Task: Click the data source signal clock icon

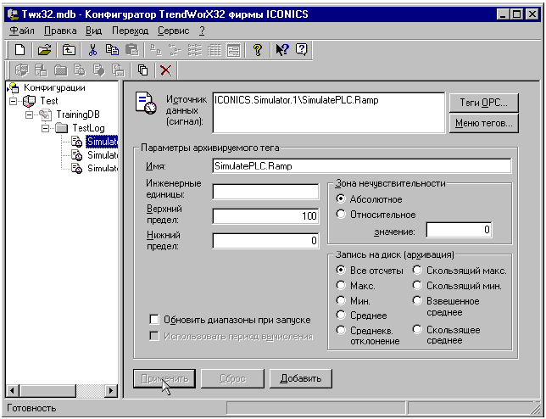Action: click(x=146, y=103)
